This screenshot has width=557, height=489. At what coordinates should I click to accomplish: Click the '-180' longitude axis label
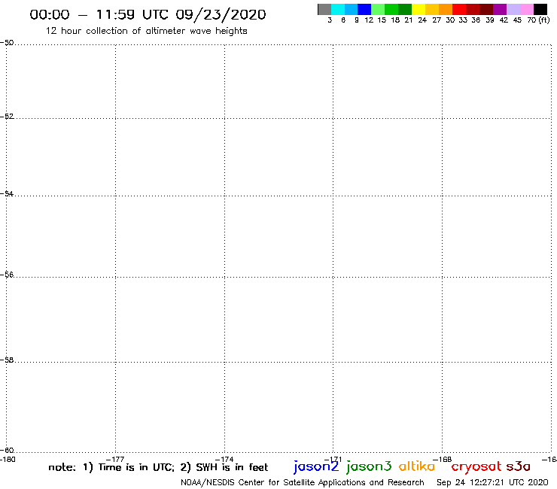[x=8, y=459]
